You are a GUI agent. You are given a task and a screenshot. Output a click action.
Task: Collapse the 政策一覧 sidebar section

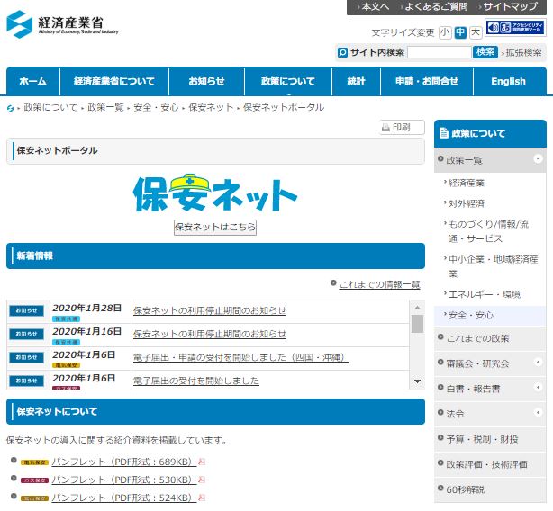pos(538,159)
